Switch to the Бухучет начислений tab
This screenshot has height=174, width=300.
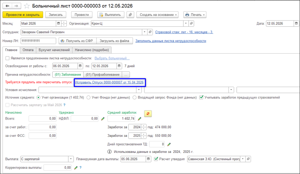pos(54,50)
